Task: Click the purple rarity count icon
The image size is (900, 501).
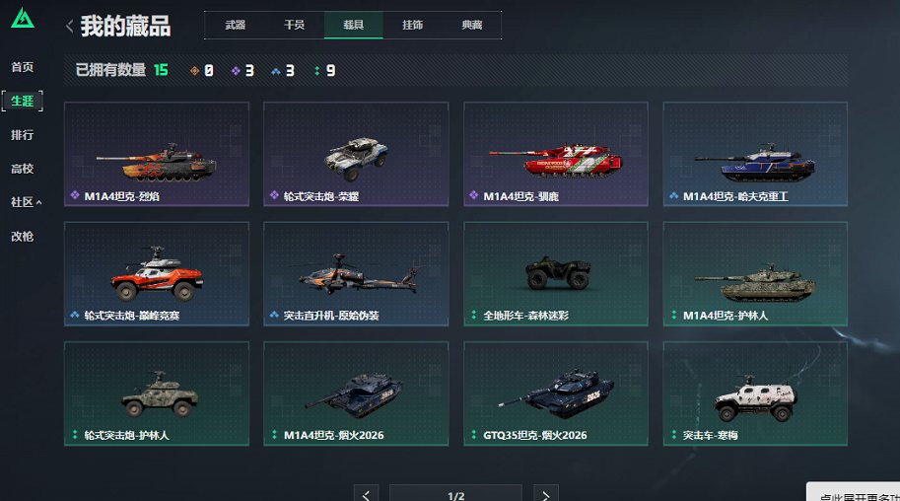Action: click(x=236, y=71)
